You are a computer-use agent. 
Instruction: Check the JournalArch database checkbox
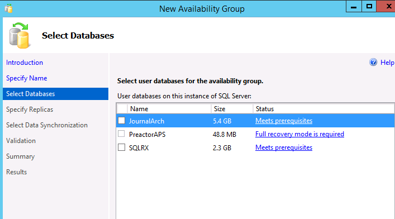coord(121,121)
